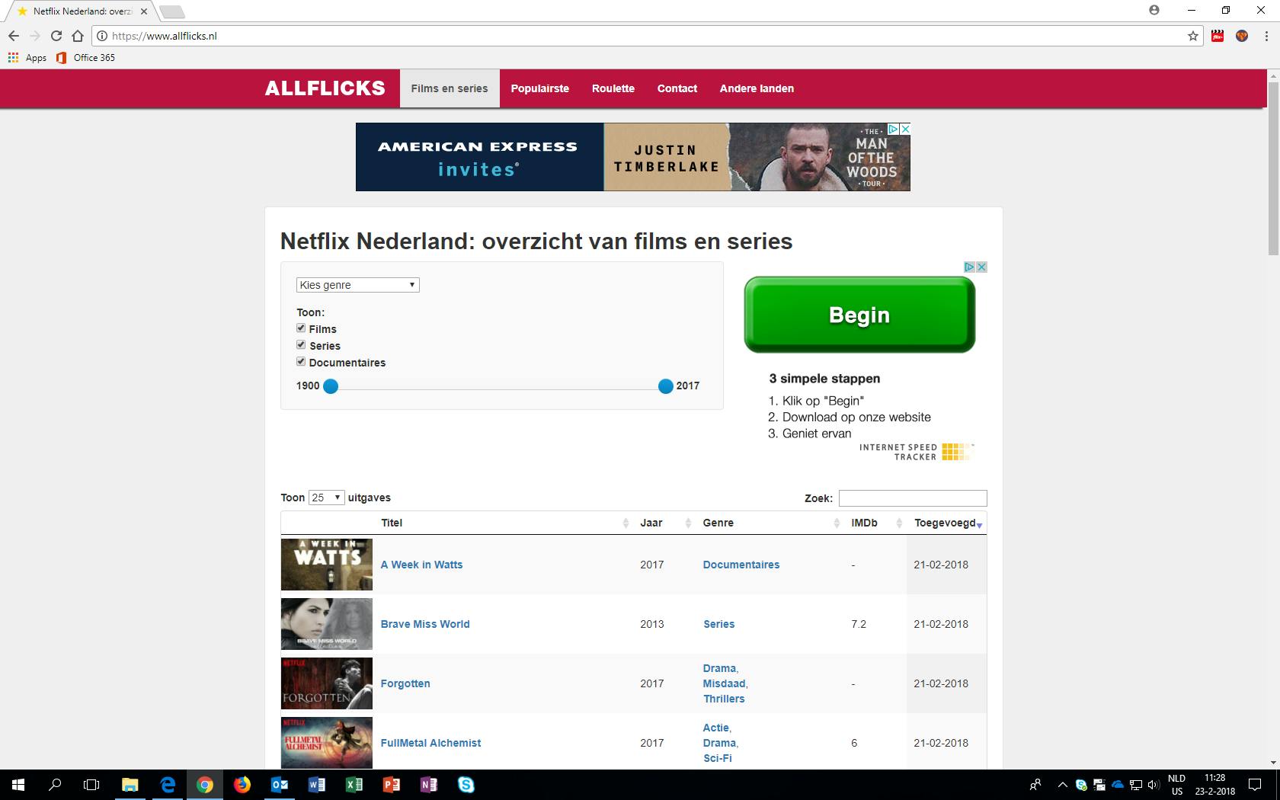Open Task View on the taskbar
Screen dimensions: 1280x800
(x=91, y=784)
